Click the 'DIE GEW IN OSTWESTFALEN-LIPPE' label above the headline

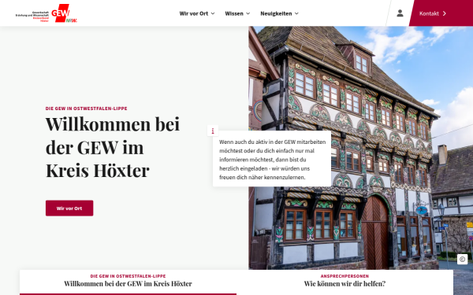86,109
